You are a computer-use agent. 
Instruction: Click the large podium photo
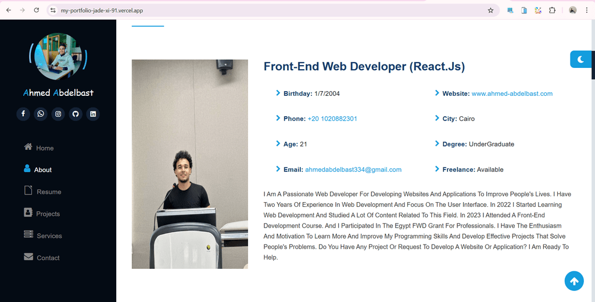[190, 164]
